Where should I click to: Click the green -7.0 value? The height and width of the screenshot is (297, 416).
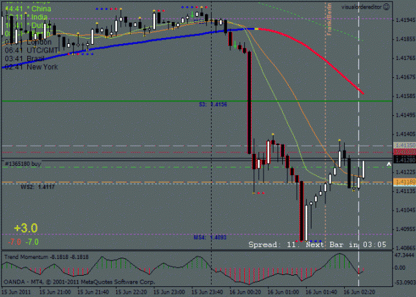(32, 242)
